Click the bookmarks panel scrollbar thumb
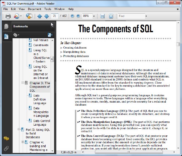 pyautogui.click(x=52, y=59)
